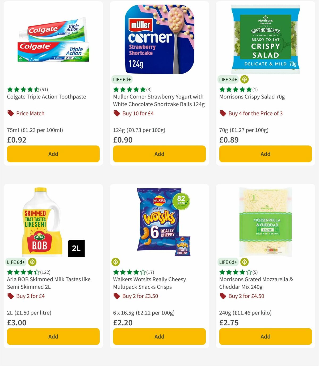Open the Walkers Wotsits Really Cheesy product page
The height and width of the screenshot is (366, 319).
coord(149,283)
